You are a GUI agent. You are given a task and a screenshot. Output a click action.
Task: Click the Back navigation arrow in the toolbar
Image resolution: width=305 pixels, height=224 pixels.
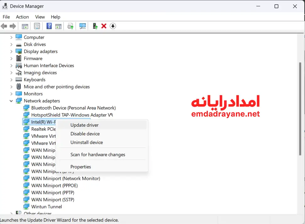tap(4, 26)
